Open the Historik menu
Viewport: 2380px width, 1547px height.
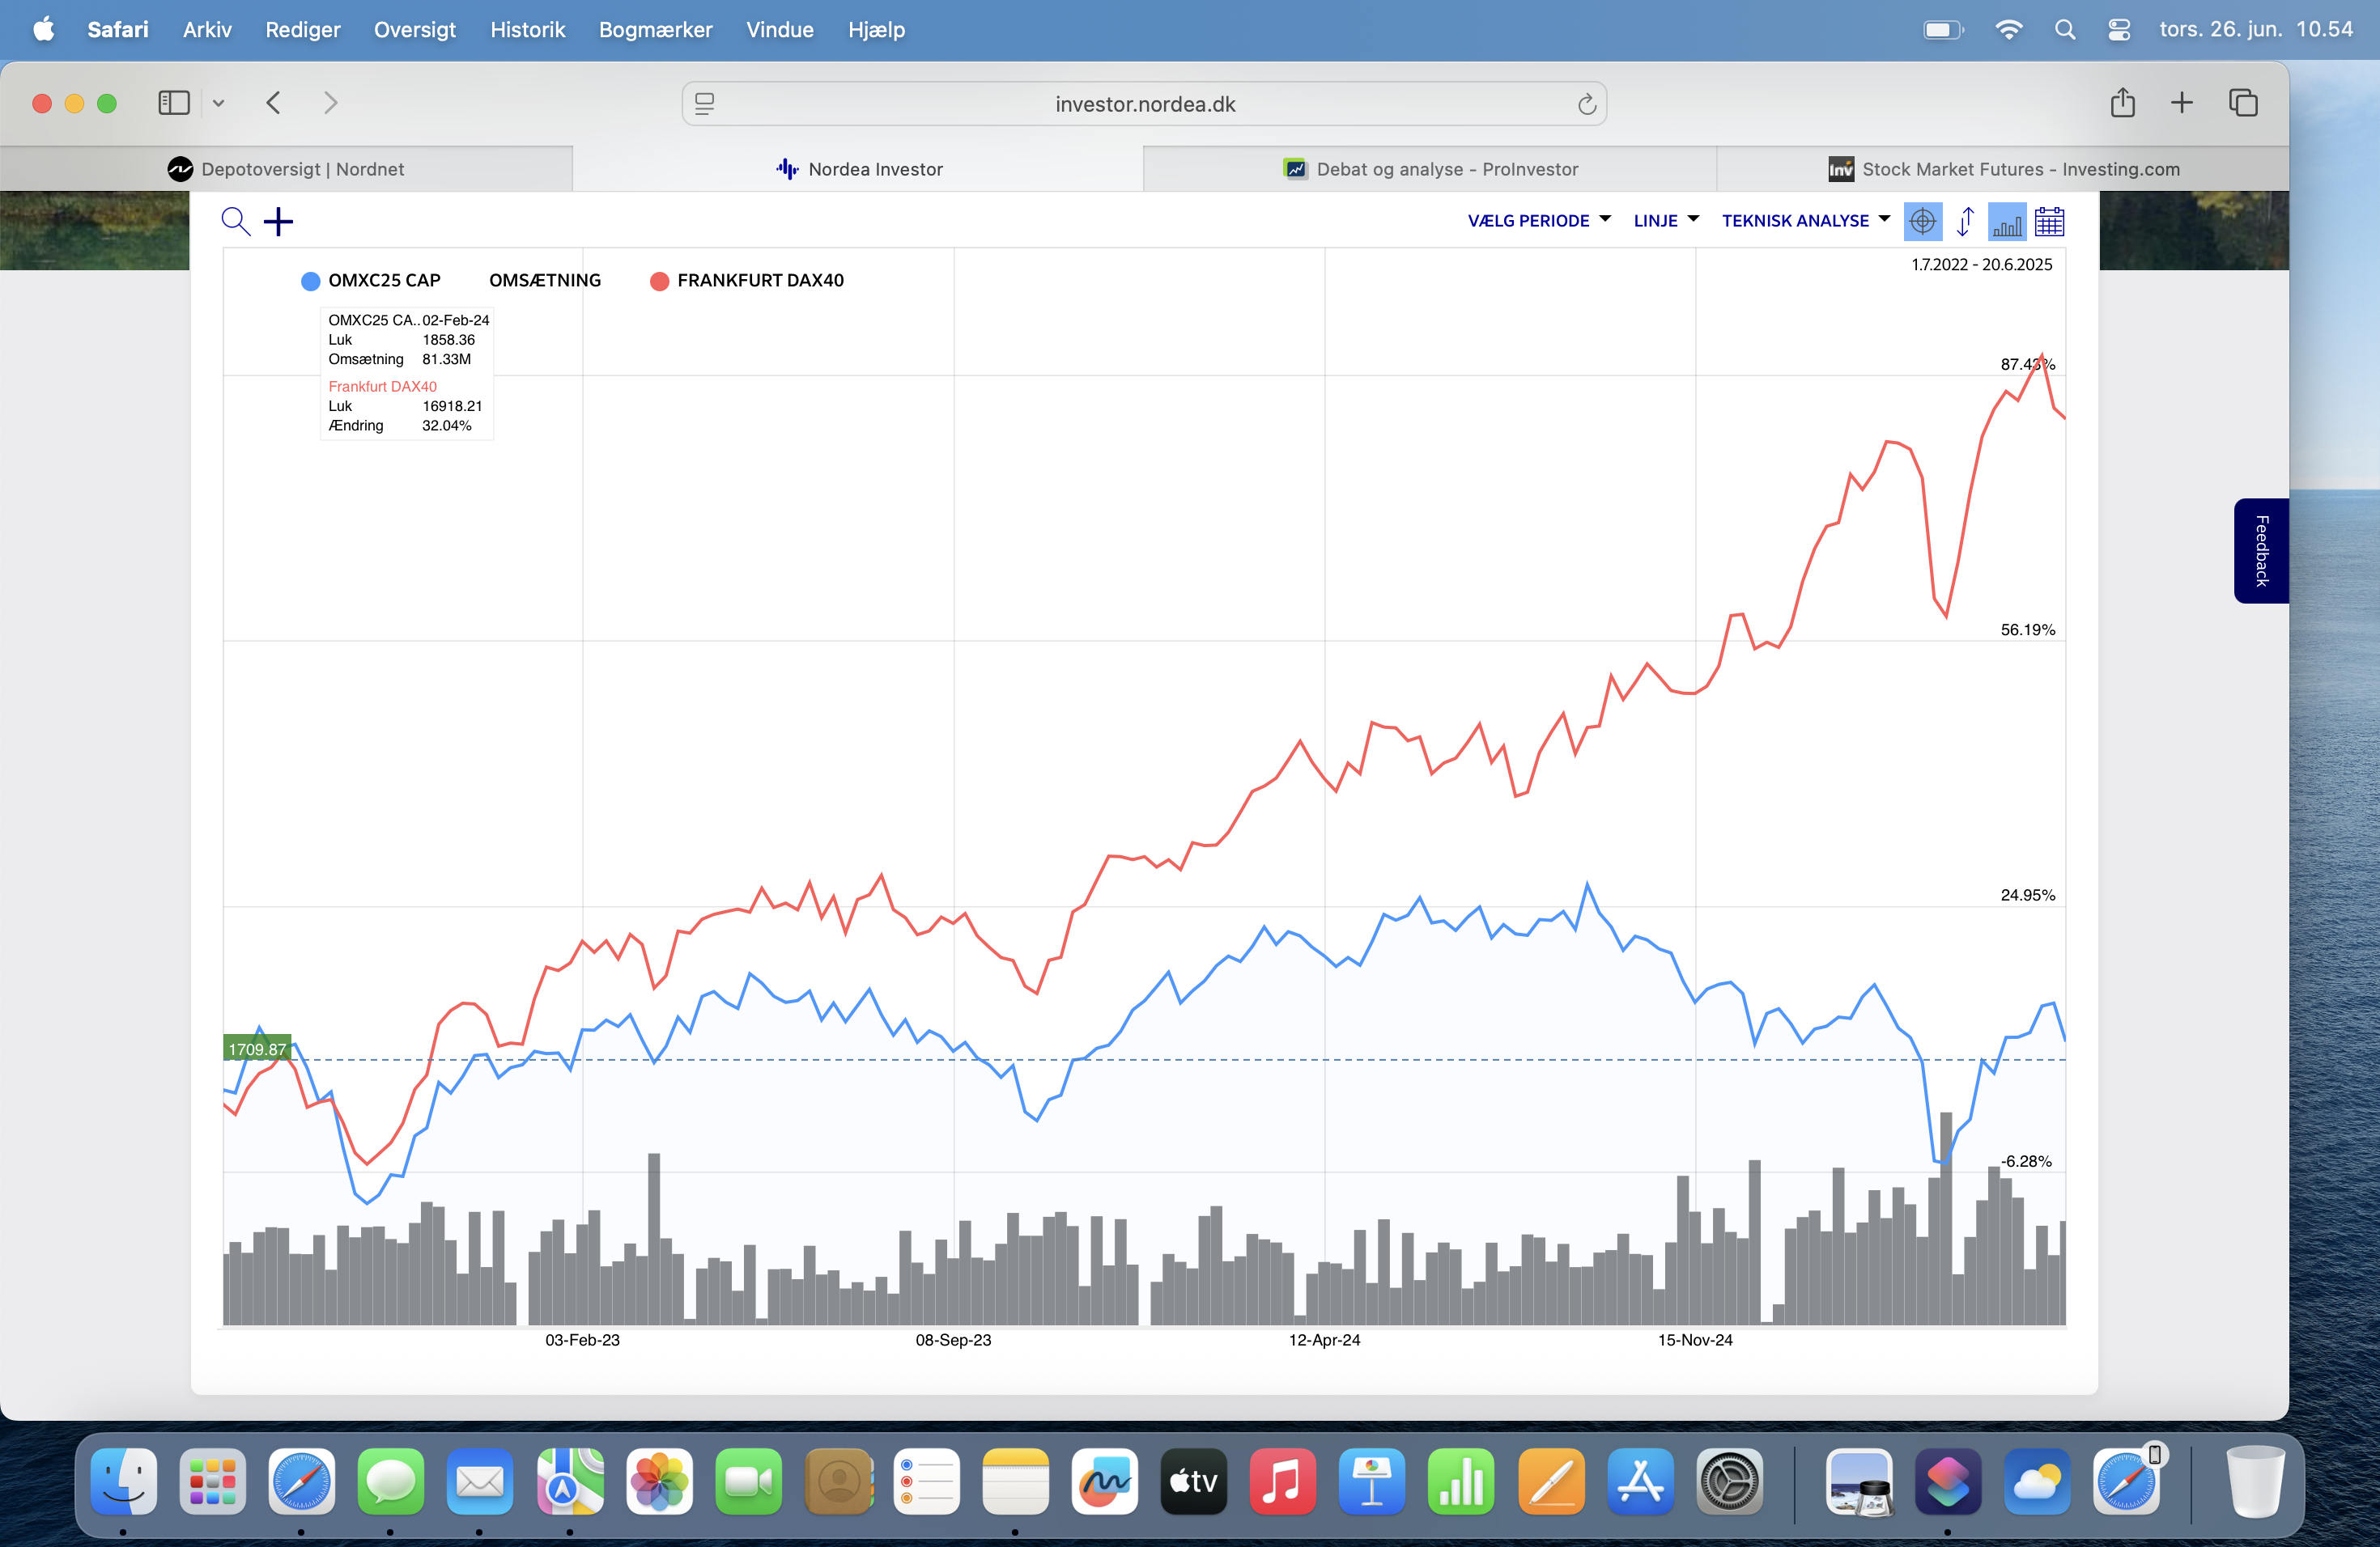coord(528,30)
